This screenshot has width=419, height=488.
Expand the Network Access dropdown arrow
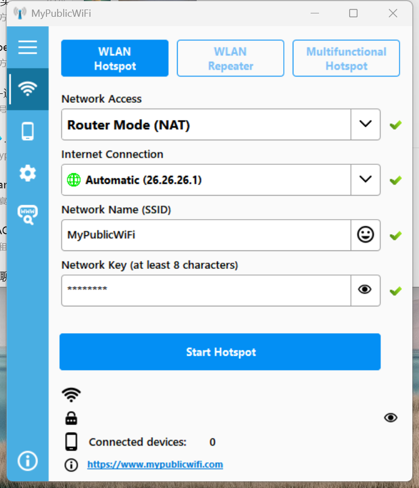(x=365, y=124)
